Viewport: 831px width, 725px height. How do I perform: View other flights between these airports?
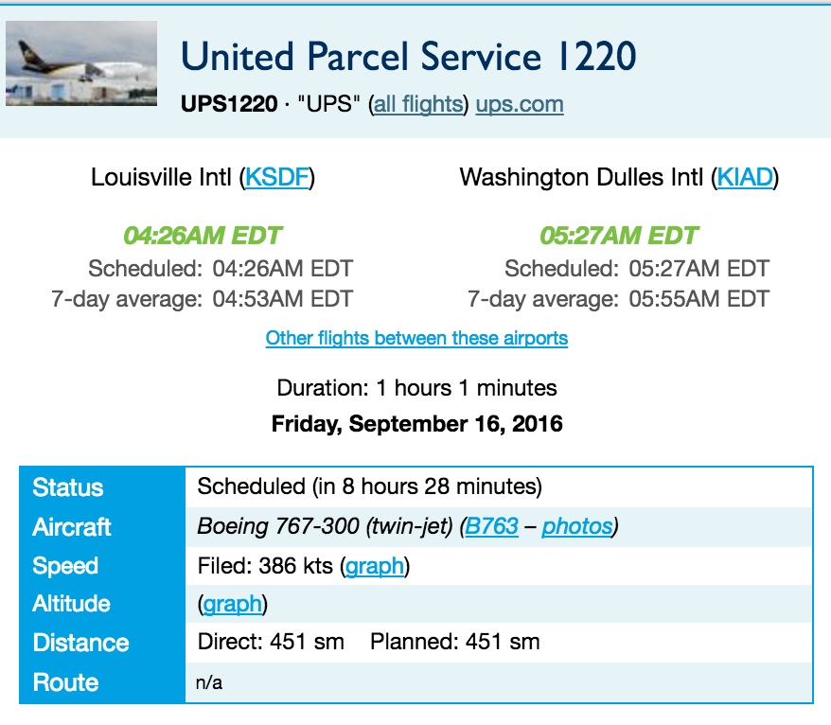point(416,338)
